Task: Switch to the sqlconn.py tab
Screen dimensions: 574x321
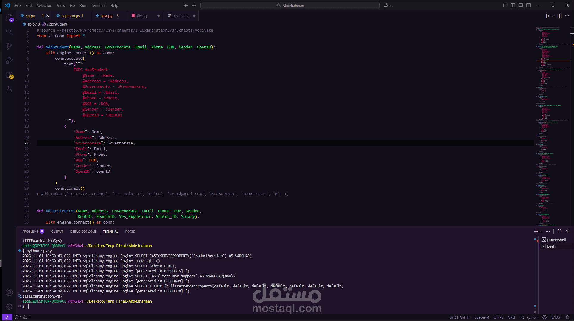Action: click(x=71, y=16)
